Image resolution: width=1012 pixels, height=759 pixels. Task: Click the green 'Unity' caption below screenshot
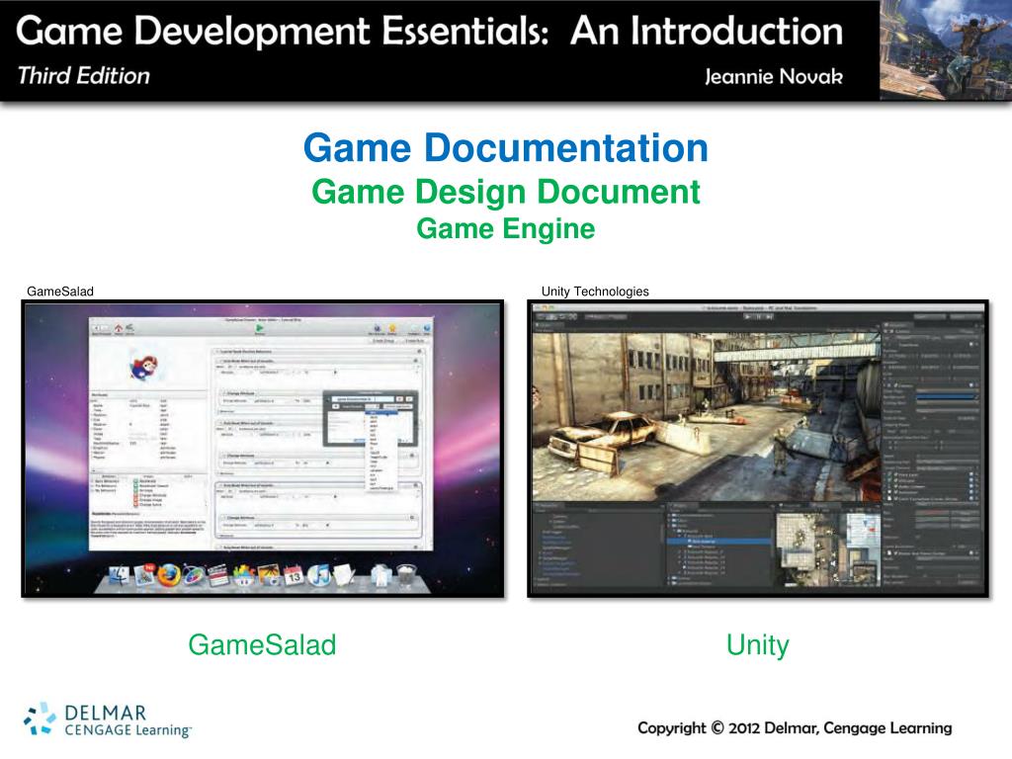758,644
